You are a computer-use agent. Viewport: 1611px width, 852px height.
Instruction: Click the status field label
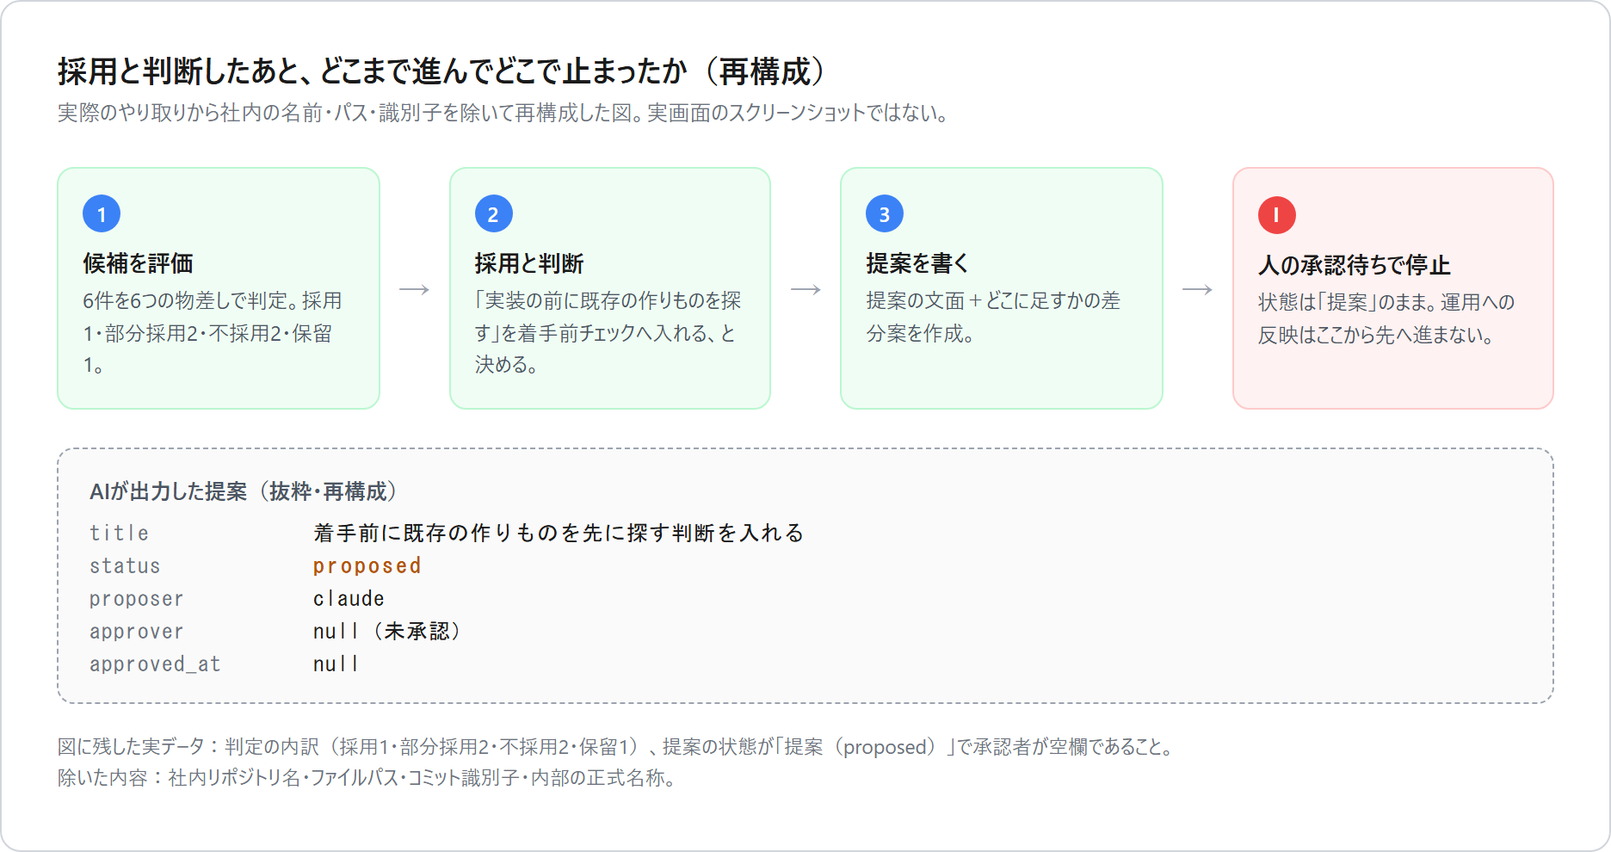click(125, 566)
